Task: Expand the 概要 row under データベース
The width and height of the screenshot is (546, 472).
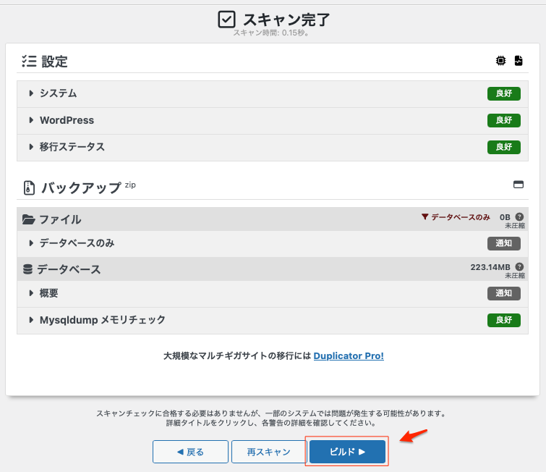Action: [x=48, y=293]
